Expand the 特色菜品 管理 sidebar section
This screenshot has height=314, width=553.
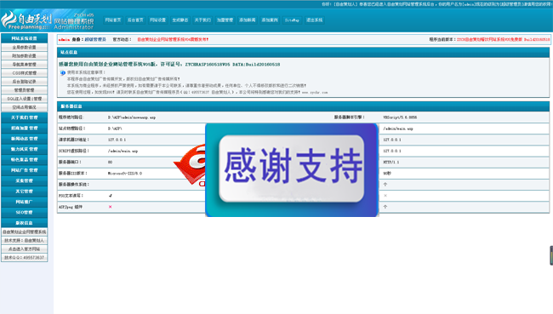pyautogui.click(x=25, y=160)
